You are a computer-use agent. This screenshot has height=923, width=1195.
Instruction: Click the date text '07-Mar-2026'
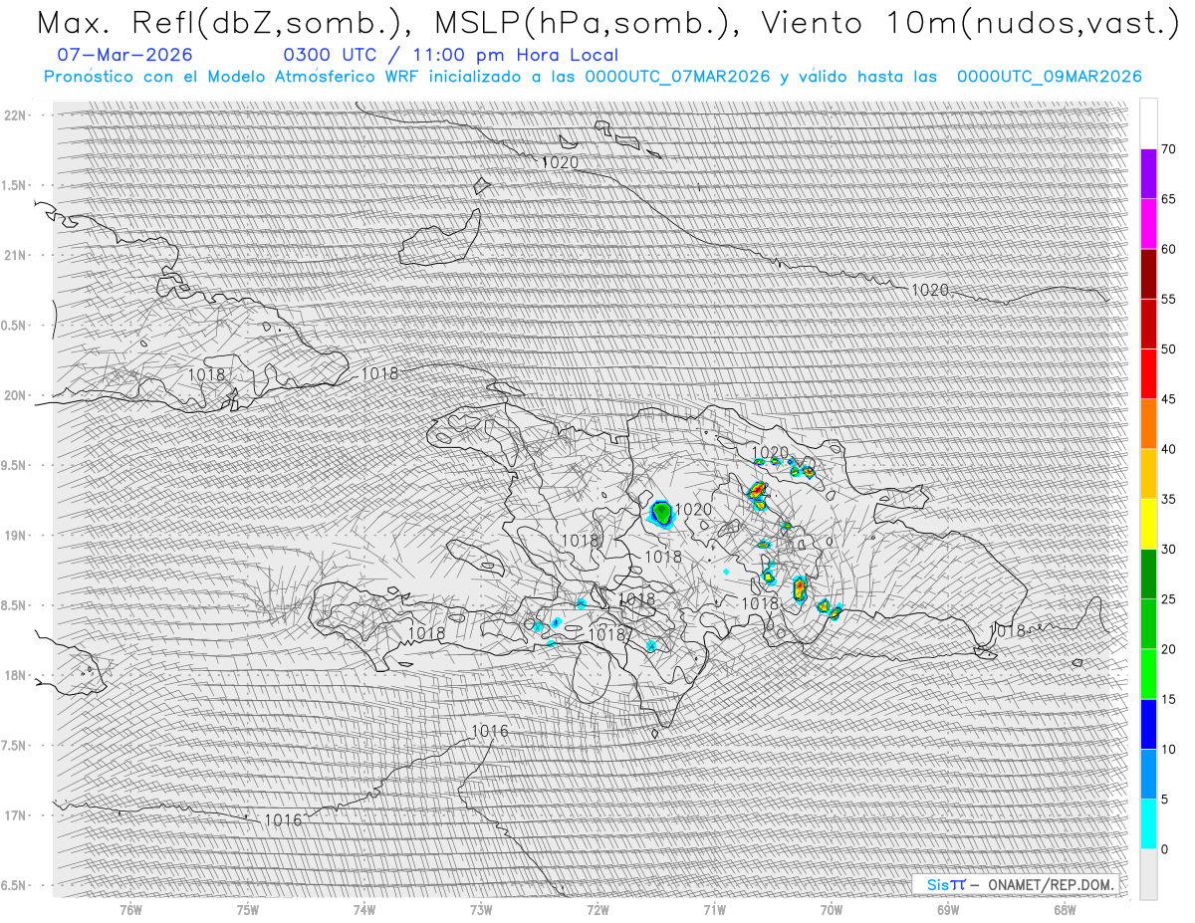pyautogui.click(x=125, y=55)
